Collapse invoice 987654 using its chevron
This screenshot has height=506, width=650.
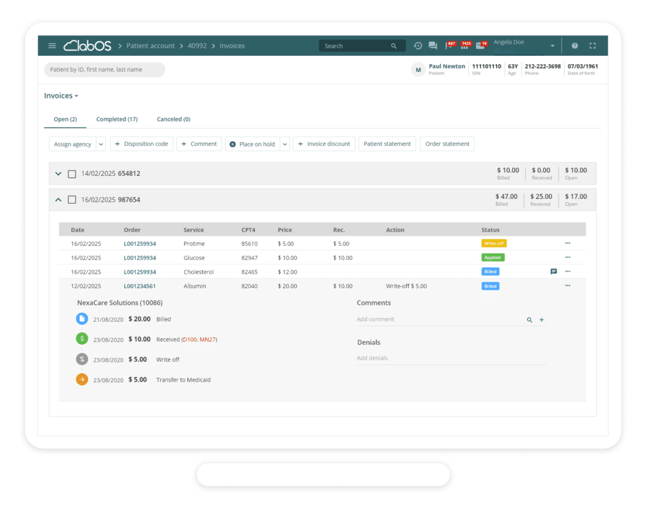click(58, 199)
